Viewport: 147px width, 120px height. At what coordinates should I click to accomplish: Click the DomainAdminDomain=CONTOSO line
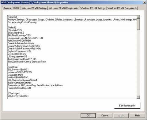[x=24, y=46]
